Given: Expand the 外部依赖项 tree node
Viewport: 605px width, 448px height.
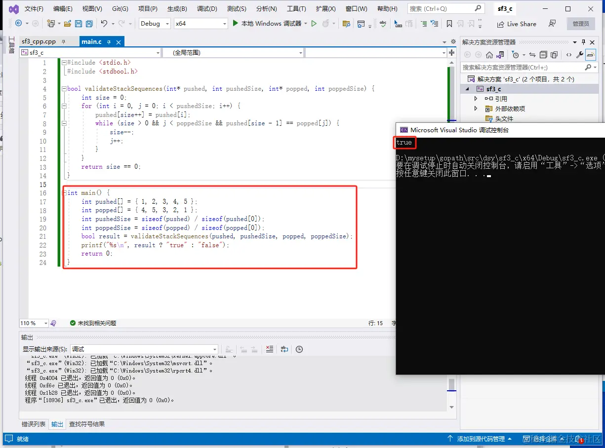Looking at the screenshot, I should (476, 109).
